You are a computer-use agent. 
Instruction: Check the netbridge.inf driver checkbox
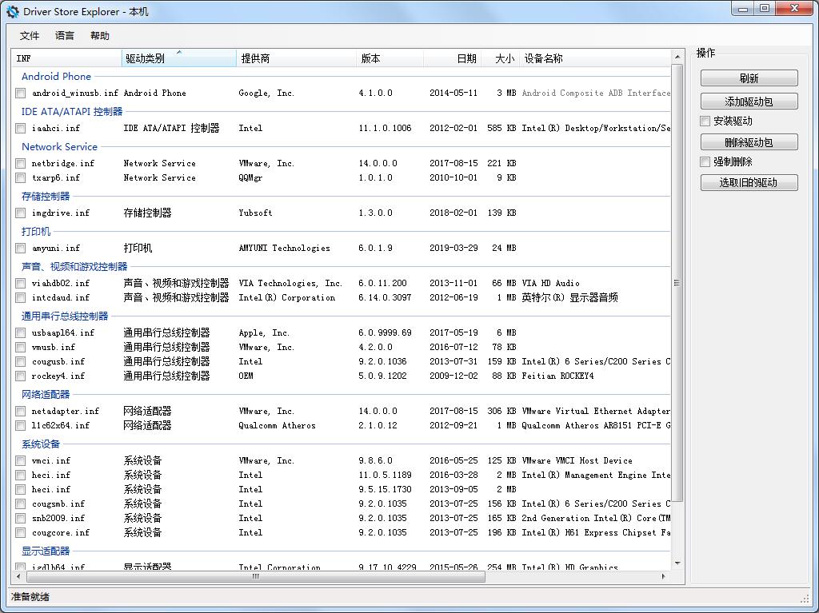(19, 162)
